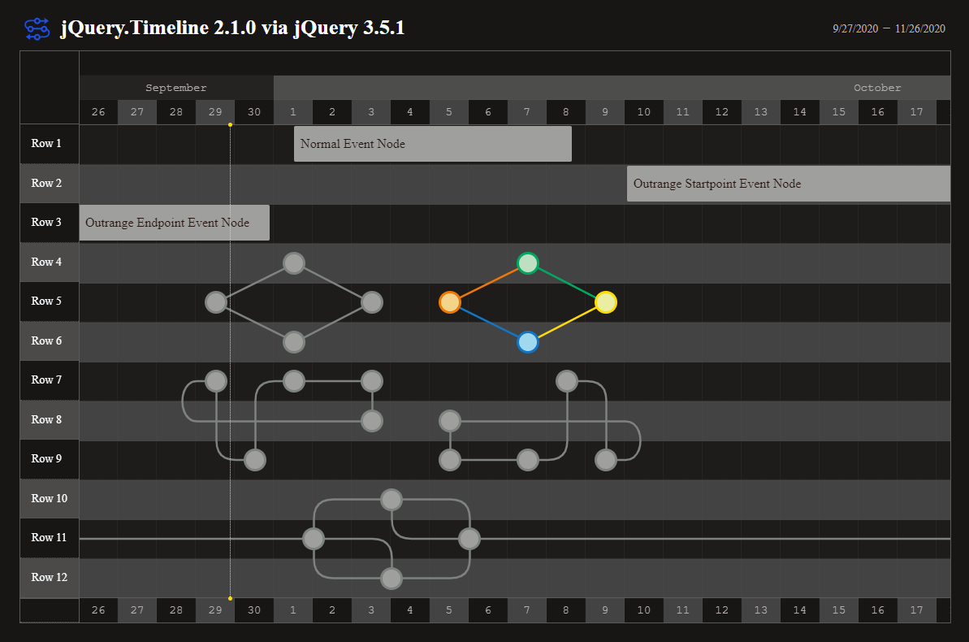Click the Row 1 label
Viewport: 969px width, 642px height.
(x=47, y=144)
